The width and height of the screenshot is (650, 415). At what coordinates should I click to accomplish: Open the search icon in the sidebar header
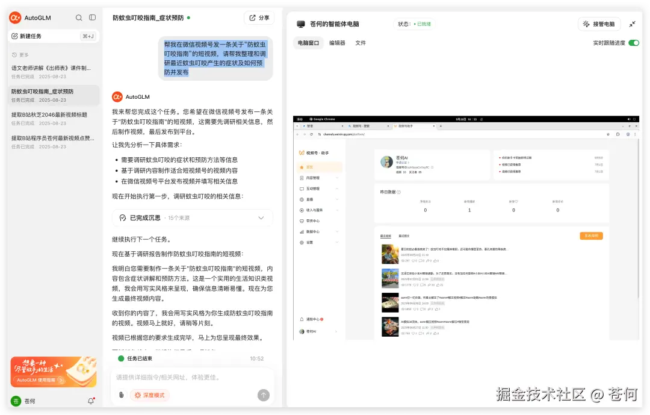[x=79, y=17]
